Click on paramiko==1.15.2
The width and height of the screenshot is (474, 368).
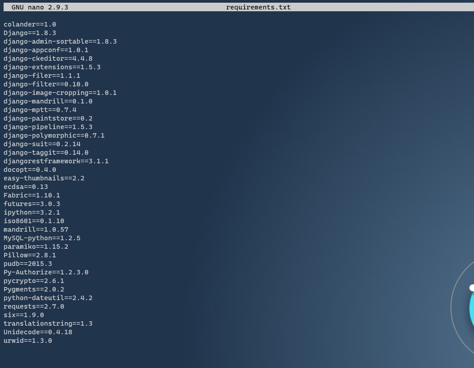click(x=36, y=247)
